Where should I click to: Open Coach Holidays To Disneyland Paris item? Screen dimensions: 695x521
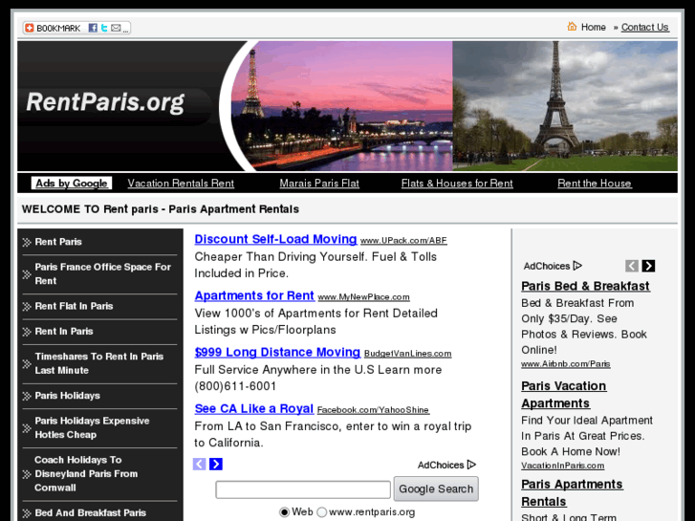86,473
